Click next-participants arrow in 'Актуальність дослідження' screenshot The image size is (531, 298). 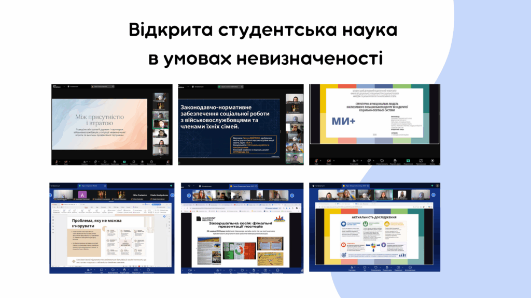tap(433, 195)
